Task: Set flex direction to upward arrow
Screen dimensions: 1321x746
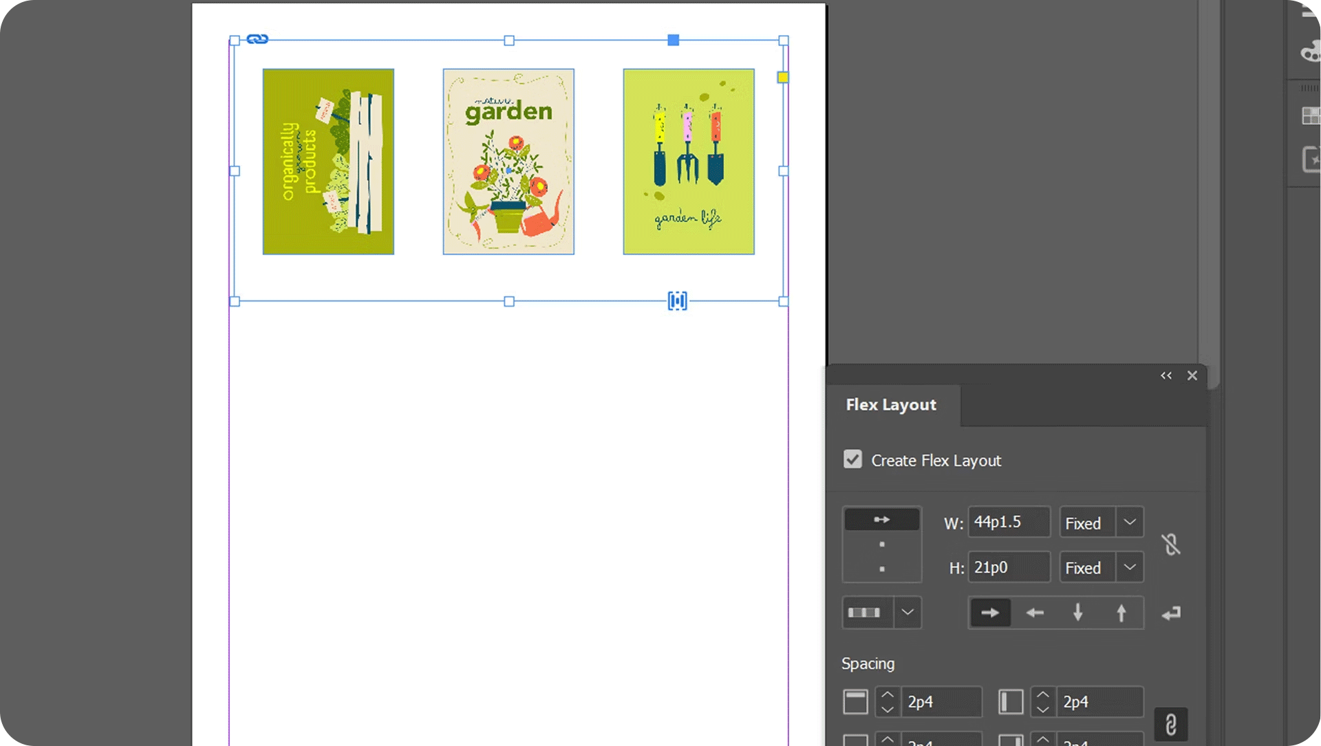Action: [1122, 613]
